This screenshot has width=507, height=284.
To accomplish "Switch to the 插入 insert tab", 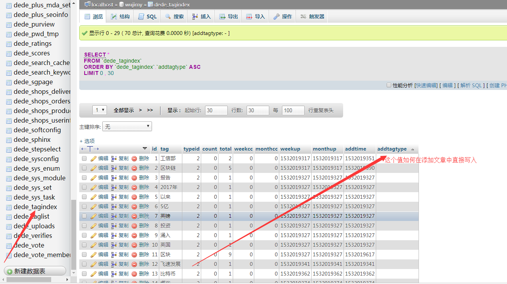I will coord(201,17).
